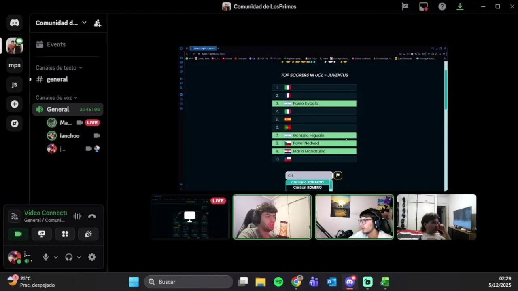Open Help question mark icon
Viewport: 518px width, 291px height.
point(442,6)
